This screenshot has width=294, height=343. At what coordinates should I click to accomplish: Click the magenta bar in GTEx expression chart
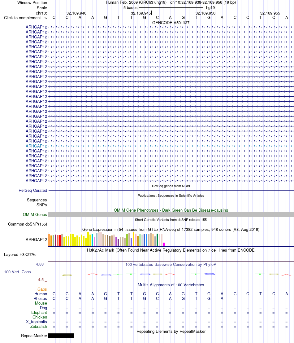click(x=164, y=244)
